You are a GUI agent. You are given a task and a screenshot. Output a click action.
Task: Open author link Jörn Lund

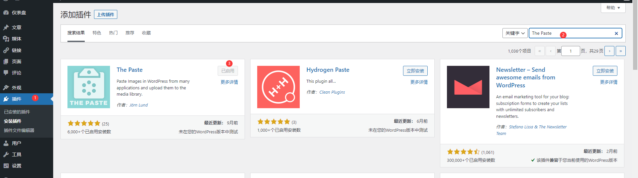click(x=139, y=105)
